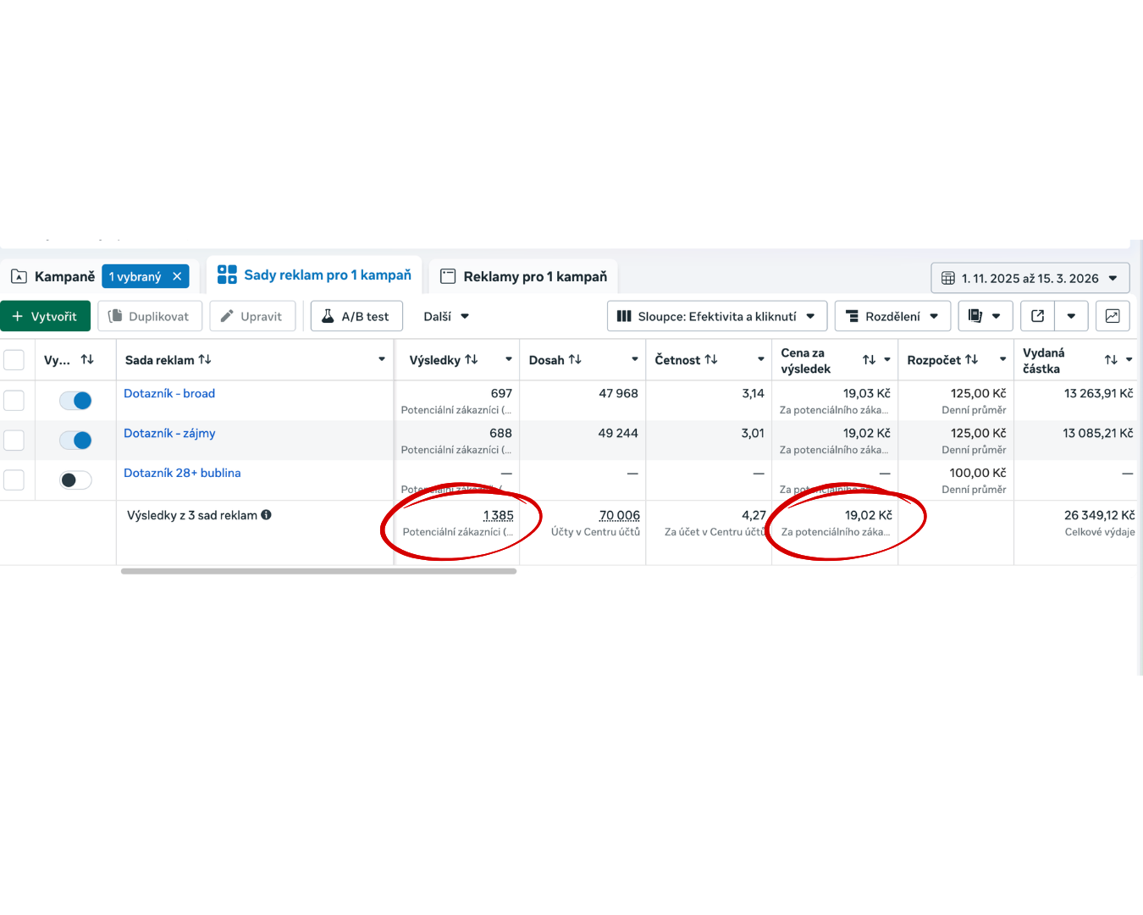Image resolution: width=1143 pixels, height=915 pixels.
Task: Open the Dotazník - broad ad set link
Action: [x=169, y=393]
